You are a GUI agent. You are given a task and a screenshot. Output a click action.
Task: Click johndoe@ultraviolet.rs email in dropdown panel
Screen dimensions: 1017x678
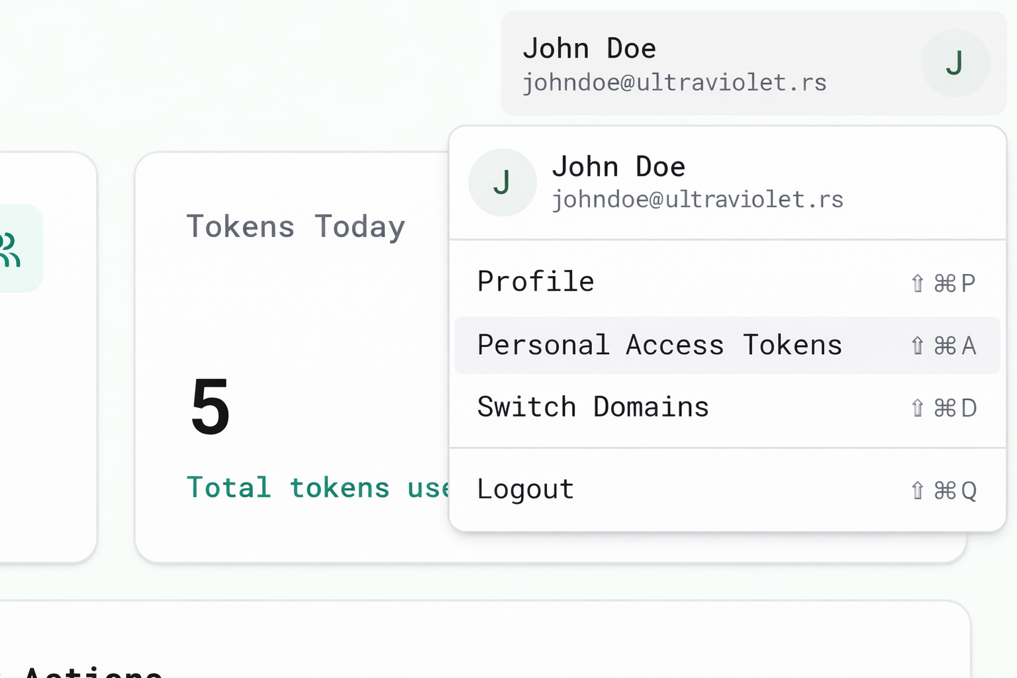698,199
